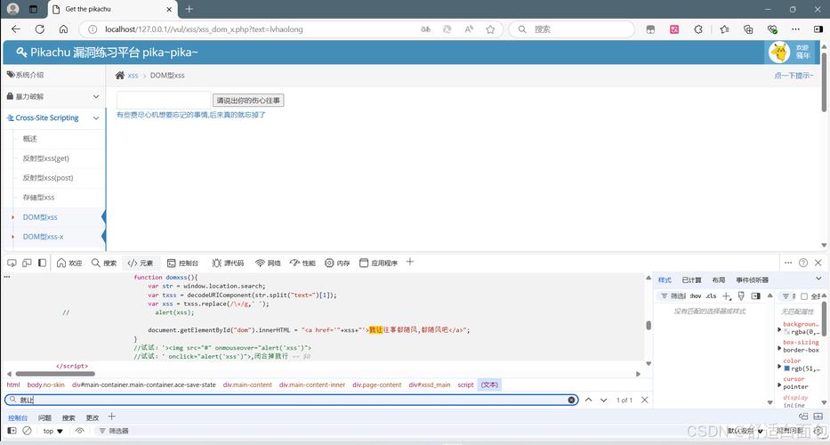Click the 点一下提示~ link
Screen dimensions: 830x445
tap(794, 76)
